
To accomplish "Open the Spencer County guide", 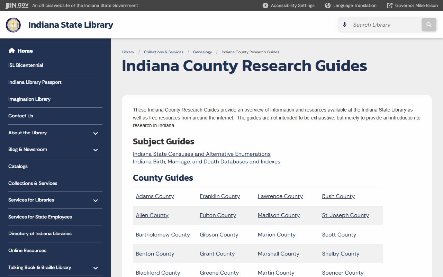I will click(343, 273).
